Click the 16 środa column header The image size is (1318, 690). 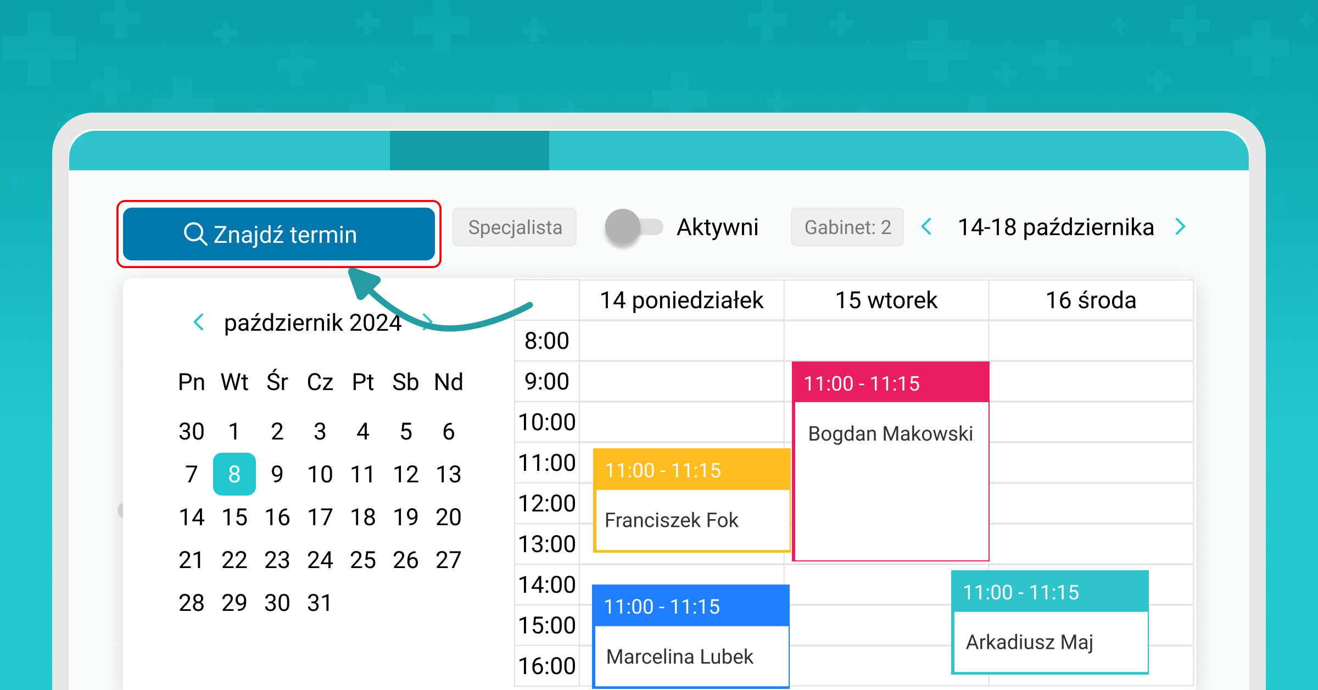tap(1091, 300)
